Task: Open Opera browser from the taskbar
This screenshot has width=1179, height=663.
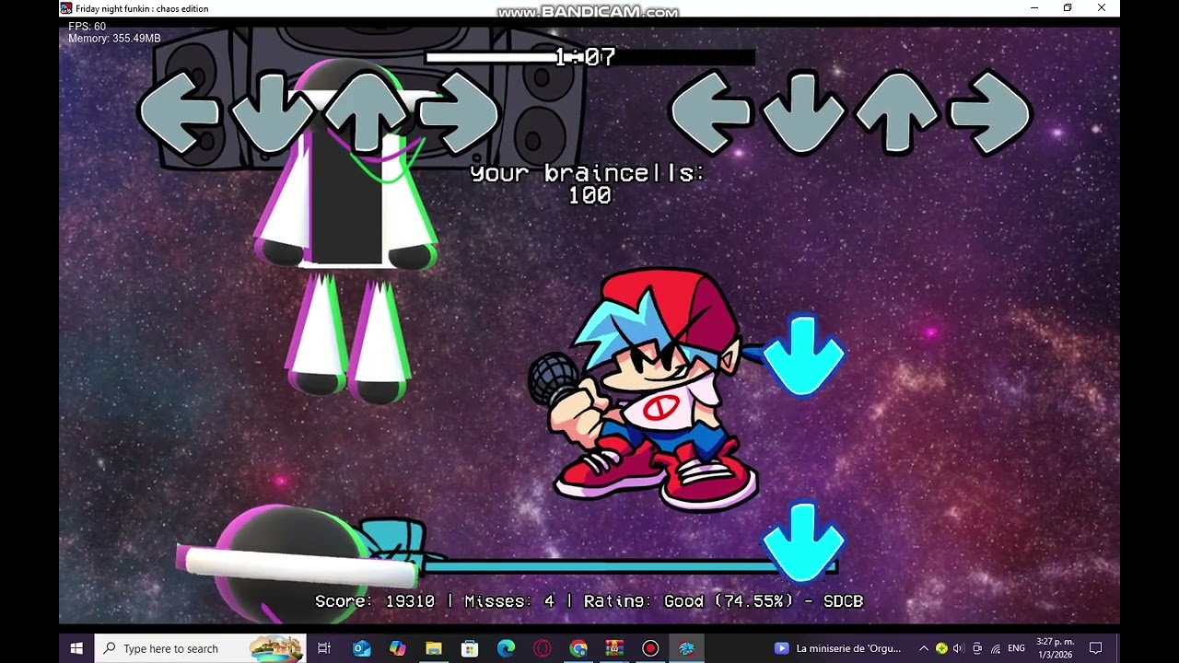Action: click(542, 648)
